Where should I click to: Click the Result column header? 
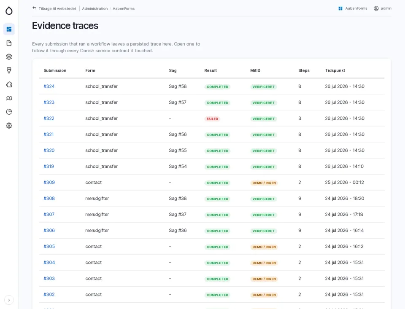coord(211,70)
